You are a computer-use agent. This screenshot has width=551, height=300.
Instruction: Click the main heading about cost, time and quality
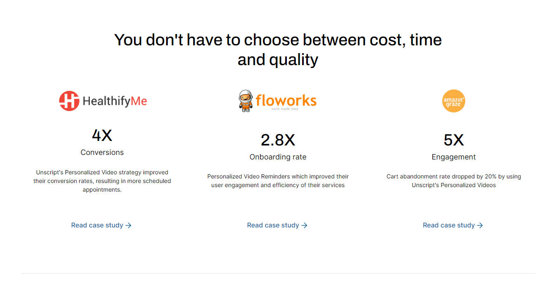click(278, 49)
